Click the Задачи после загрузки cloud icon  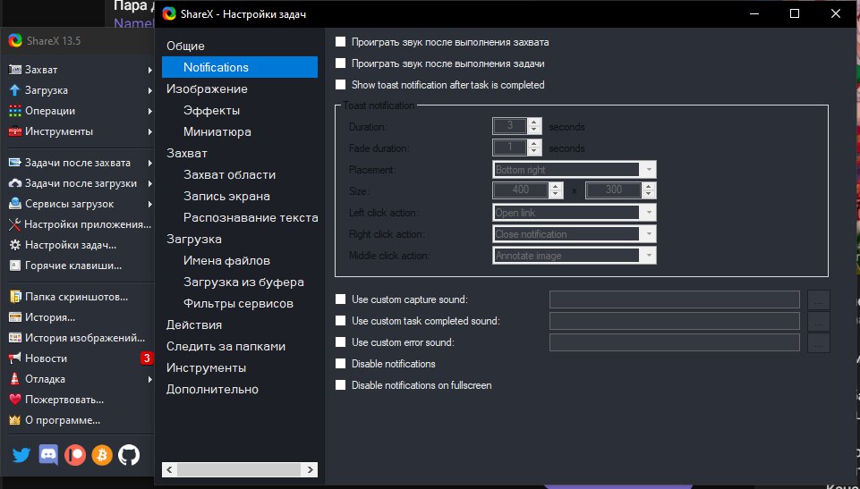(x=15, y=183)
